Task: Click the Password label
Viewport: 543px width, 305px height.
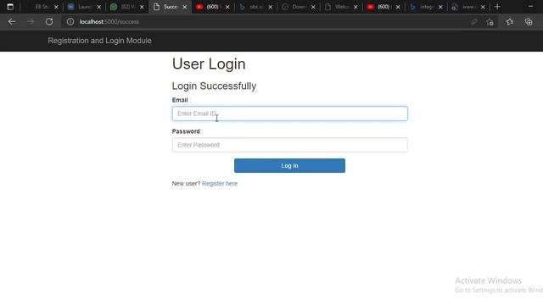Action: [186, 131]
